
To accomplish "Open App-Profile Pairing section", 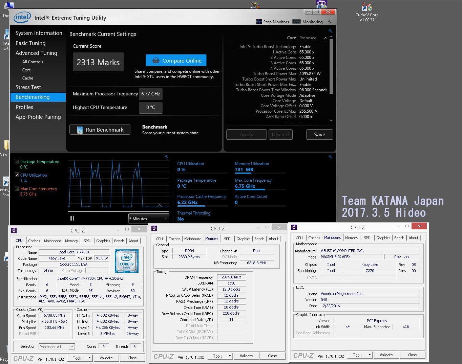I will [38, 117].
